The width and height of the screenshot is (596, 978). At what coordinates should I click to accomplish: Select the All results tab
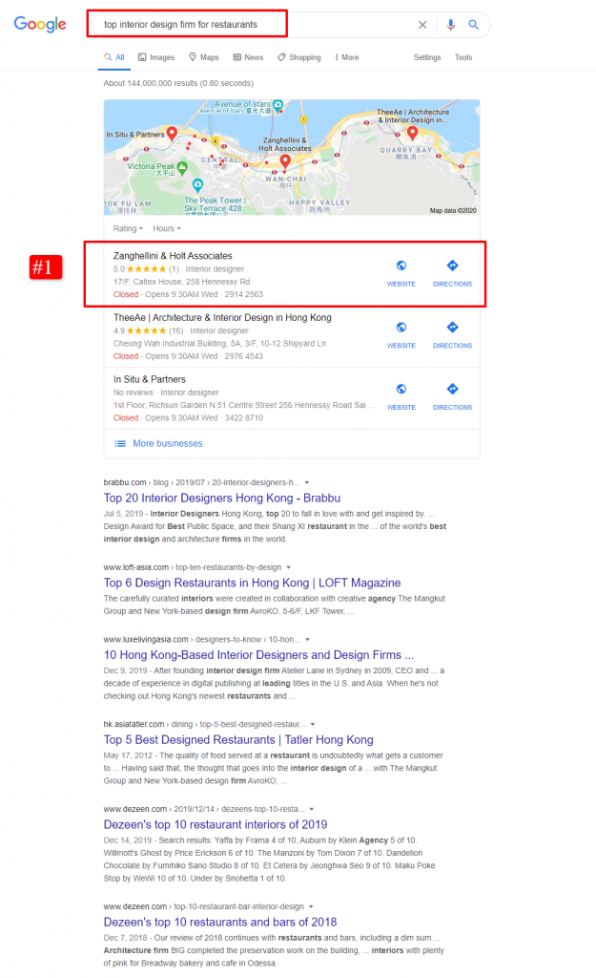click(114, 57)
